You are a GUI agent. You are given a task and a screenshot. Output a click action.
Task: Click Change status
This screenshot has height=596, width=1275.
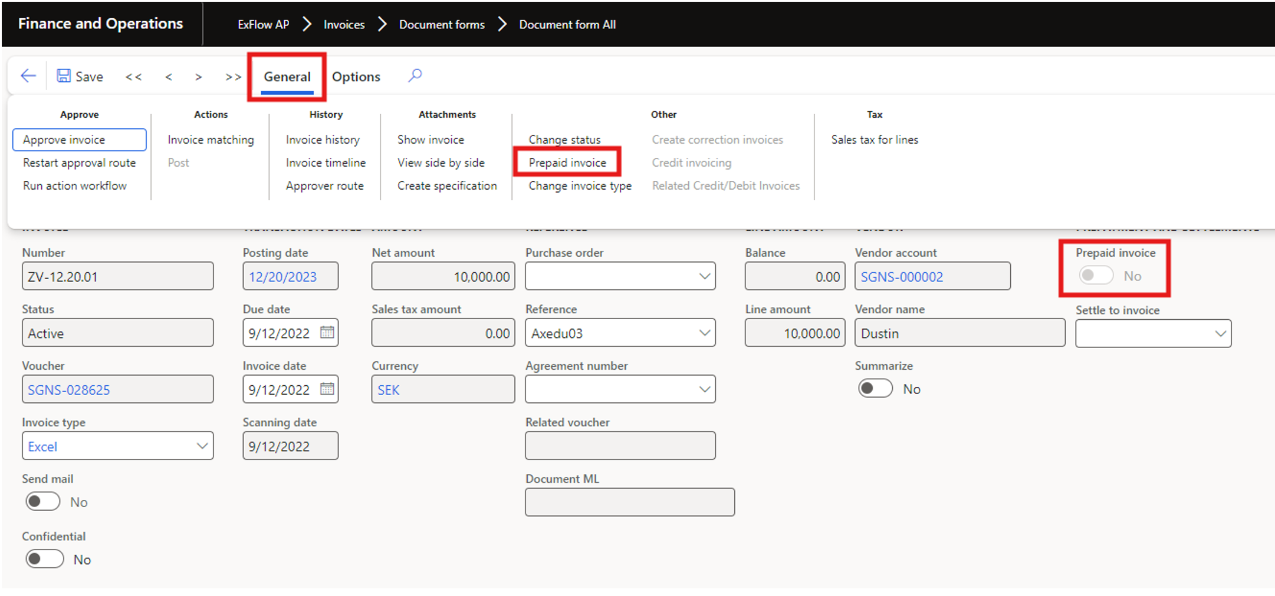click(x=564, y=140)
